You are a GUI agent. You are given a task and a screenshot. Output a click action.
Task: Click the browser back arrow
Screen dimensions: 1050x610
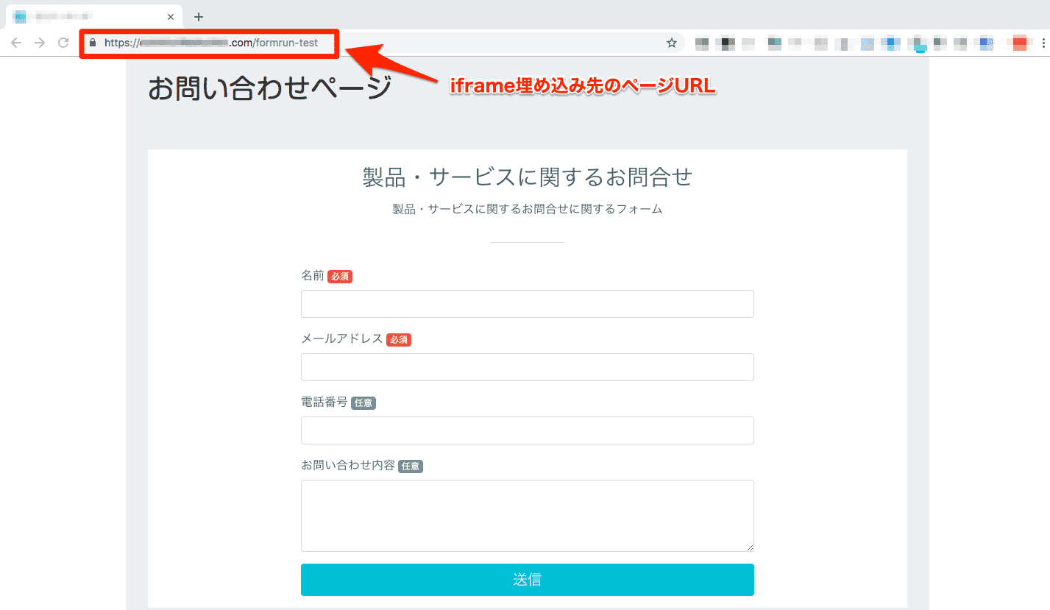click(x=15, y=42)
